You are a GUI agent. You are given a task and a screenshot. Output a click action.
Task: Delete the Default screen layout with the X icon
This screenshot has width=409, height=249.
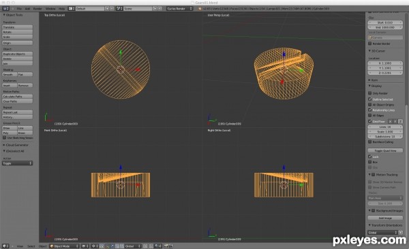click(112, 9)
